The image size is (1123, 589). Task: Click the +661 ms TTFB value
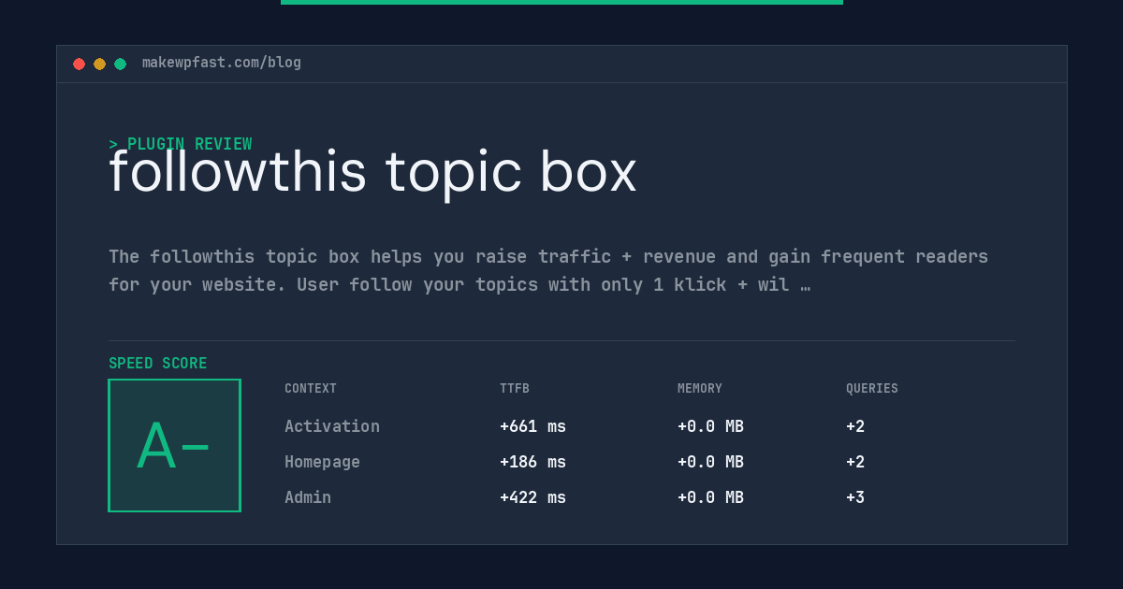coord(532,426)
